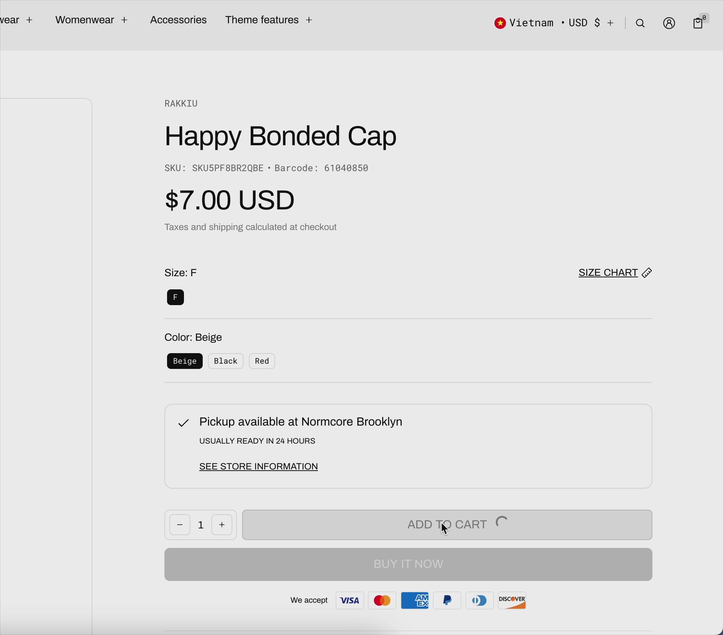Click the Mastercard payment icon
Viewport: 723px width, 635px height.
click(382, 600)
